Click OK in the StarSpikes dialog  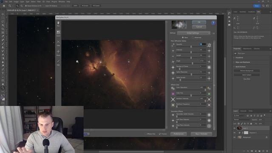click(199, 22)
